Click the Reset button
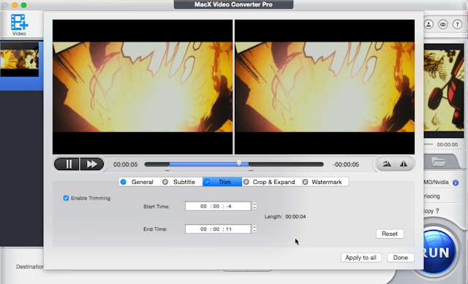Image resolution: width=468 pixels, height=284 pixels. [390, 234]
